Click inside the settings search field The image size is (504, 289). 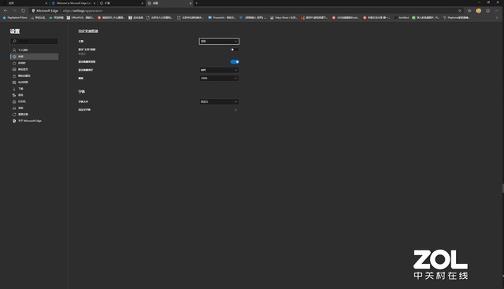point(34,42)
